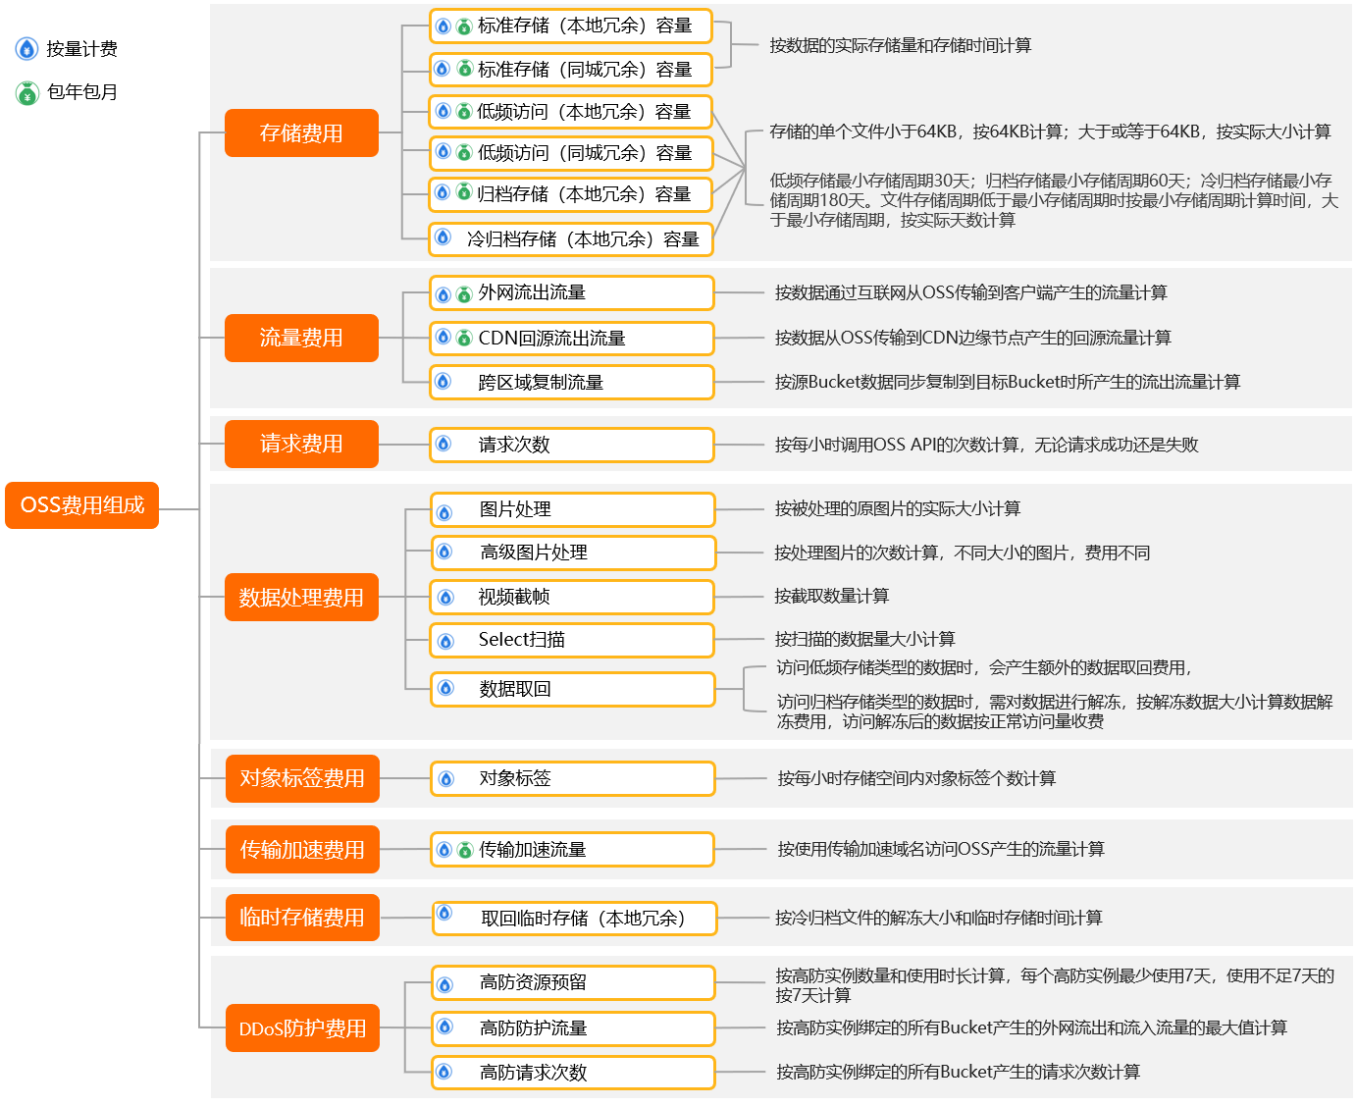Click blue droplet icon in 数据取回 node
Screen dimensions: 1356x1106
445,688
